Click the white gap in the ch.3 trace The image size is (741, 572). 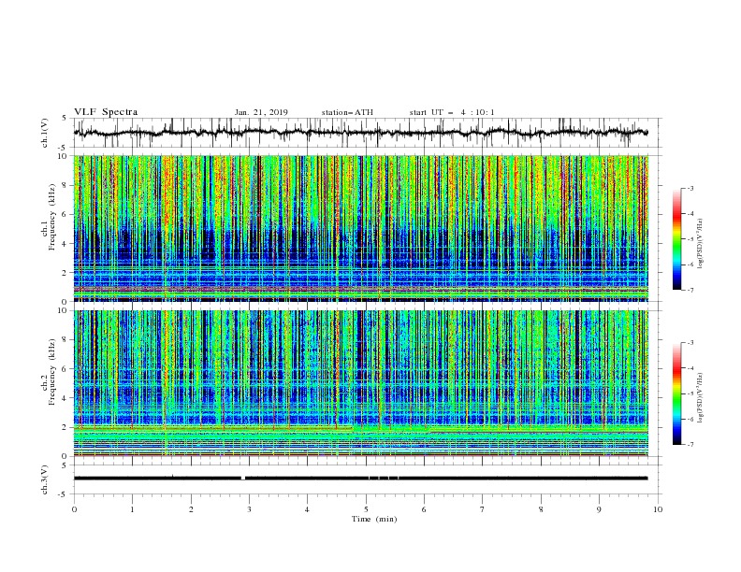(x=243, y=479)
